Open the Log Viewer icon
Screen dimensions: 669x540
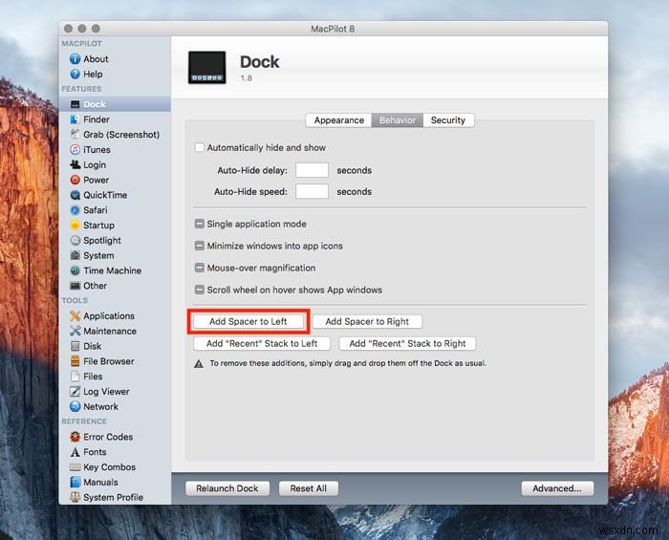tap(76, 392)
